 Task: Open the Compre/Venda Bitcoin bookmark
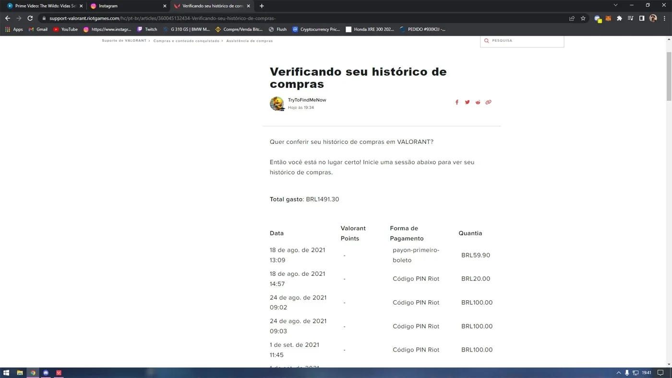click(x=239, y=29)
